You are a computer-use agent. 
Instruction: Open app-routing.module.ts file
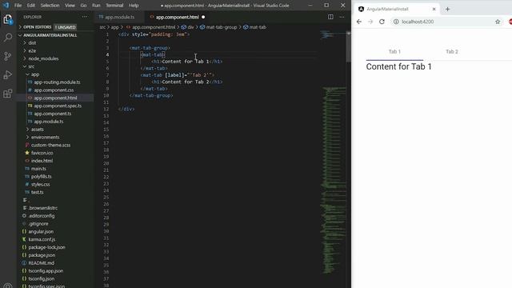[57, 82]
